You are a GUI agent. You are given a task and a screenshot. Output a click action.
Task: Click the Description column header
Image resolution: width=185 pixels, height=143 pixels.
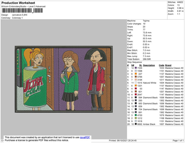[x=149, y=65]
